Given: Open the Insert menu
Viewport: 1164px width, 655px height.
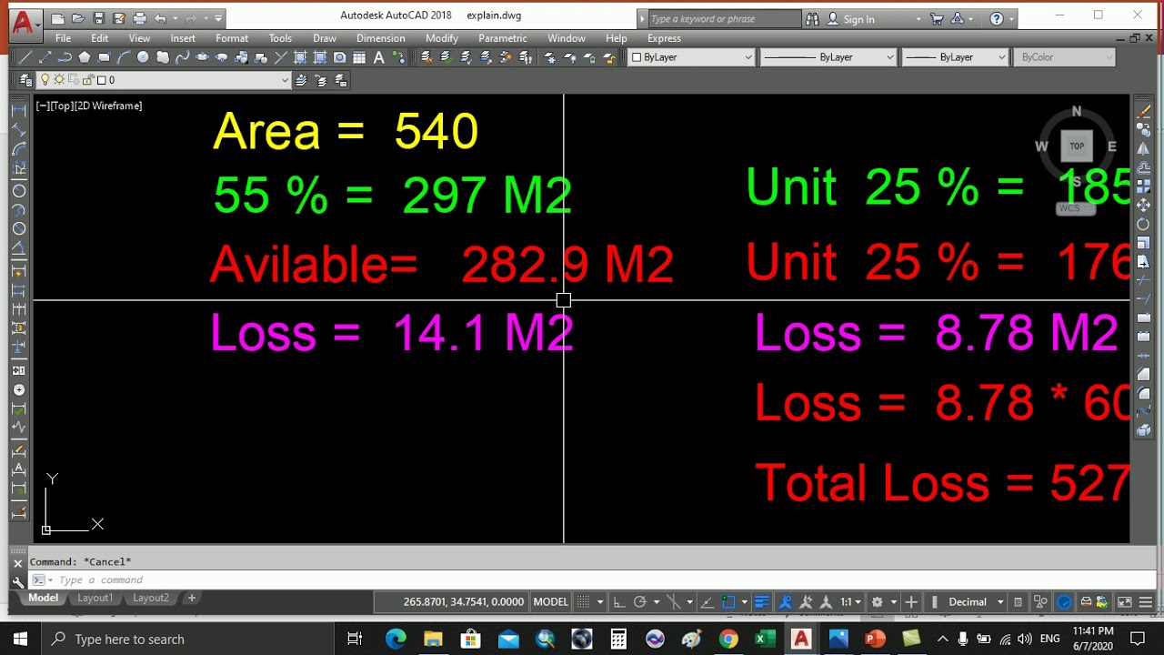Looking at the screenshot, I should tap(183, 38).
